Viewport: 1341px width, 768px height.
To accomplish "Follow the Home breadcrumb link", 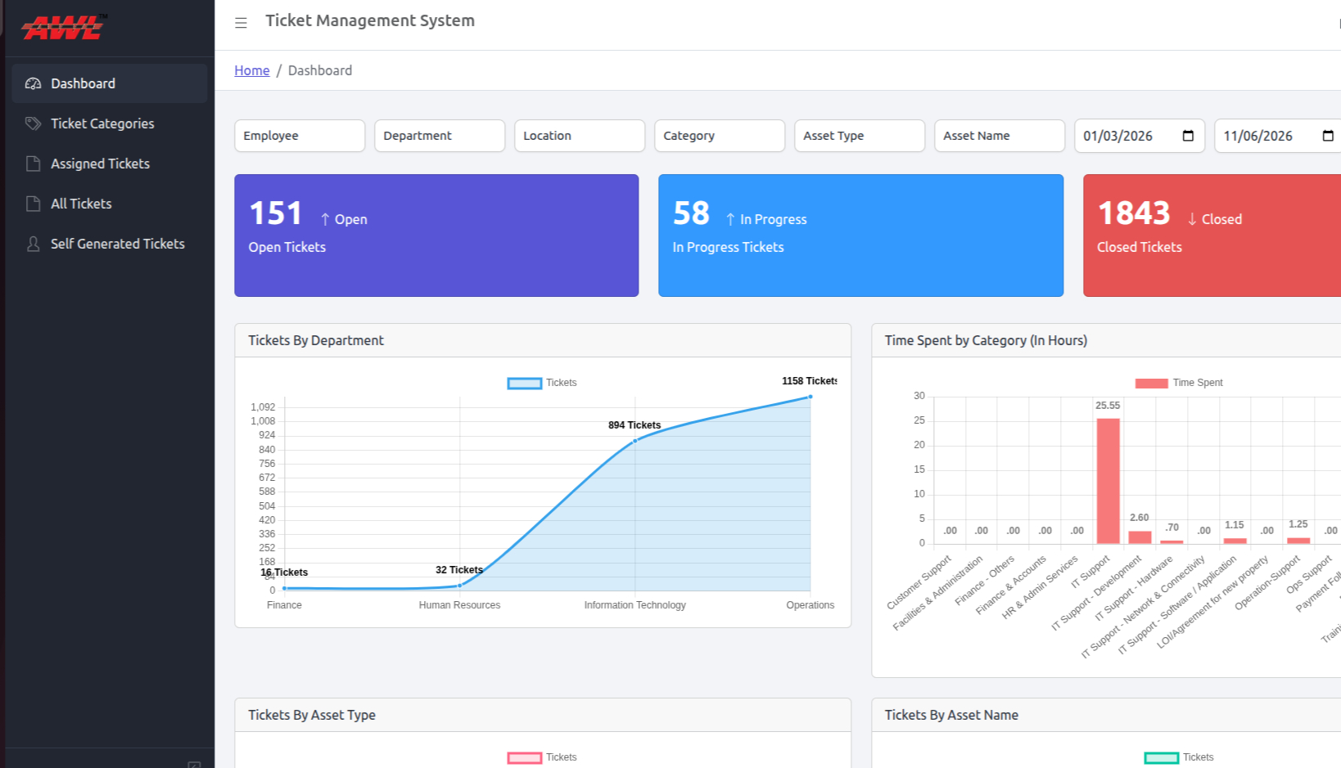I will tap(252, 70).
